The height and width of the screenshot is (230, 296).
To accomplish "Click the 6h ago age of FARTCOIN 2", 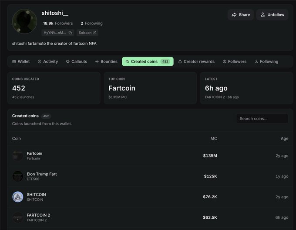I will tap(282, 217).
